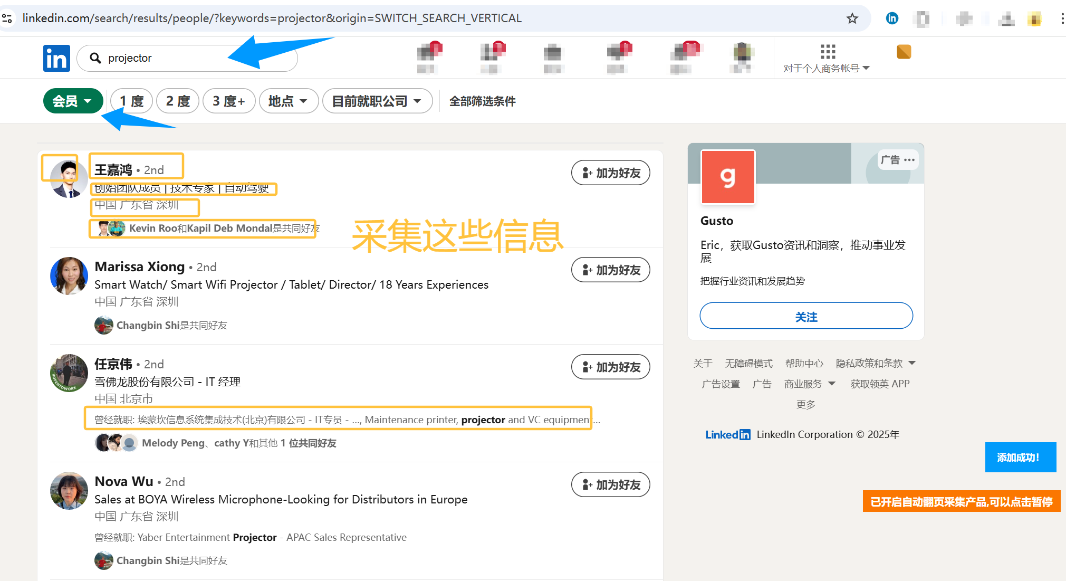Click the orange premium square icon
This screenshot has width=1066, height=581.
pos(904,52)
